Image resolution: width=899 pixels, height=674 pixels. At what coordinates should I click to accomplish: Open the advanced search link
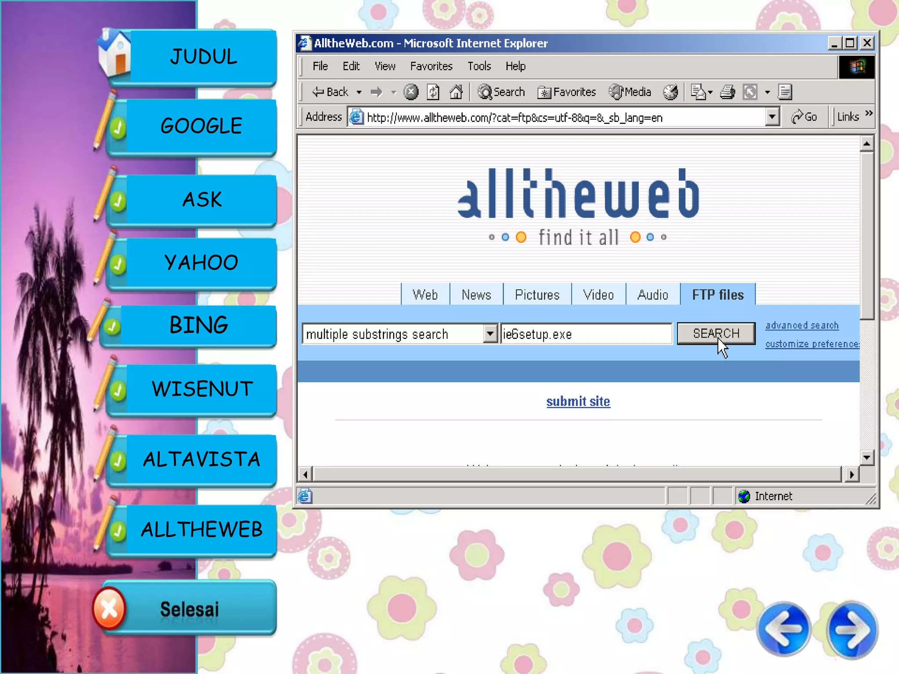[802, 325]
